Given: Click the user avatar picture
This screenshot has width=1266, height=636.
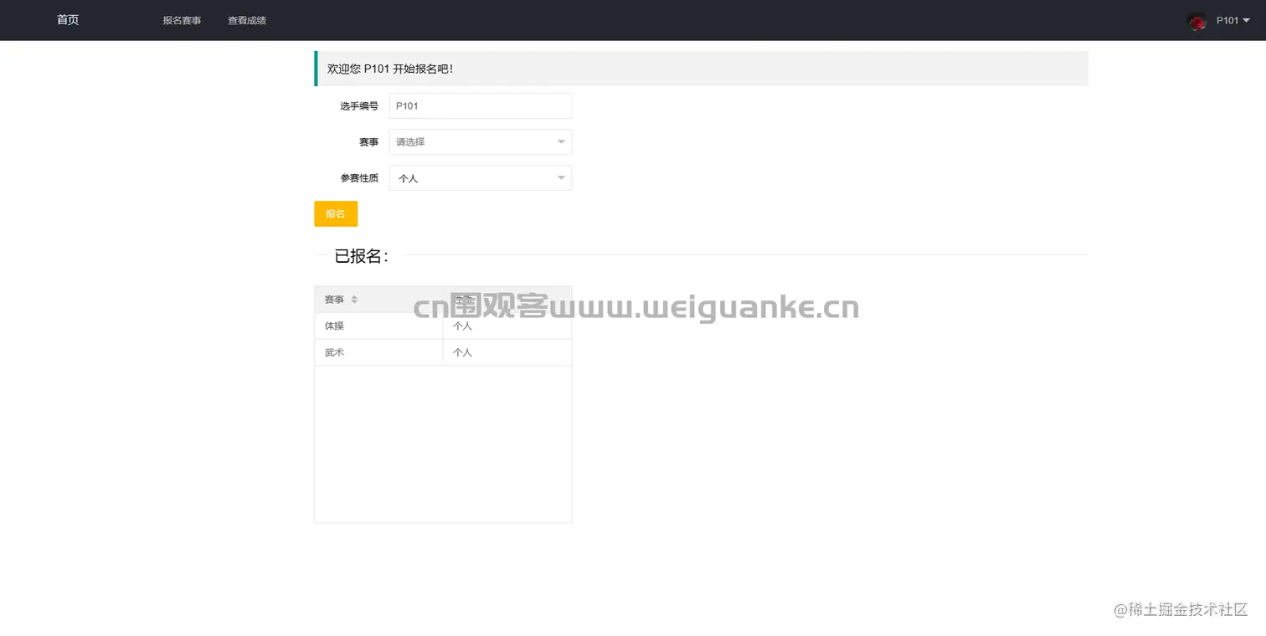Looking at the screenshot, I should [x=1197, y=22].
